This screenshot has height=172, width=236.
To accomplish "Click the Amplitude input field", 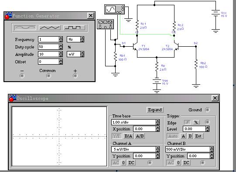I will tap(48, 54).
